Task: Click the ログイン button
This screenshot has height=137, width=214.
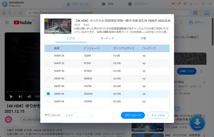Action: pos(197,22)
